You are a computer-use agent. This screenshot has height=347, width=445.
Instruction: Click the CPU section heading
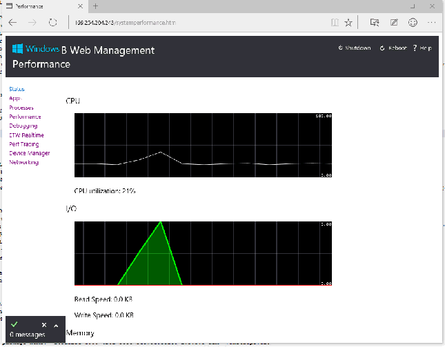coord(73,101)
